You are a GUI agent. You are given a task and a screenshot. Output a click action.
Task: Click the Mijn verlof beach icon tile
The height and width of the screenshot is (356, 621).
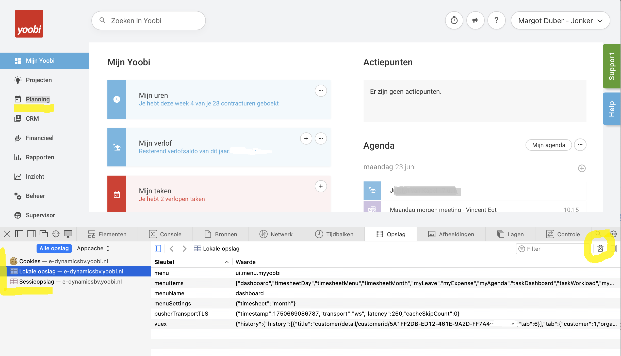(117, 147)
